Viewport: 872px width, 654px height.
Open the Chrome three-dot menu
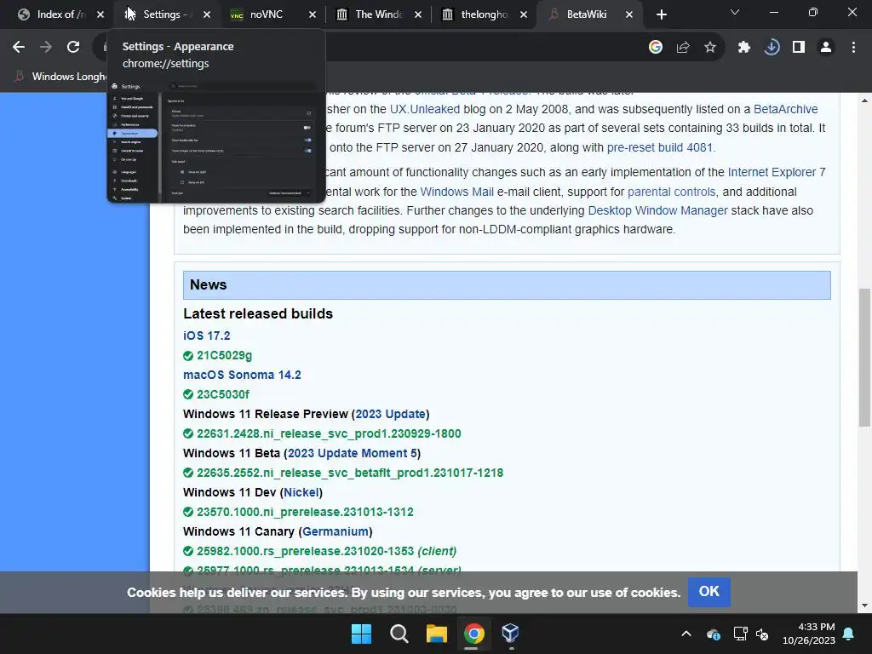[x=853, y=48]
